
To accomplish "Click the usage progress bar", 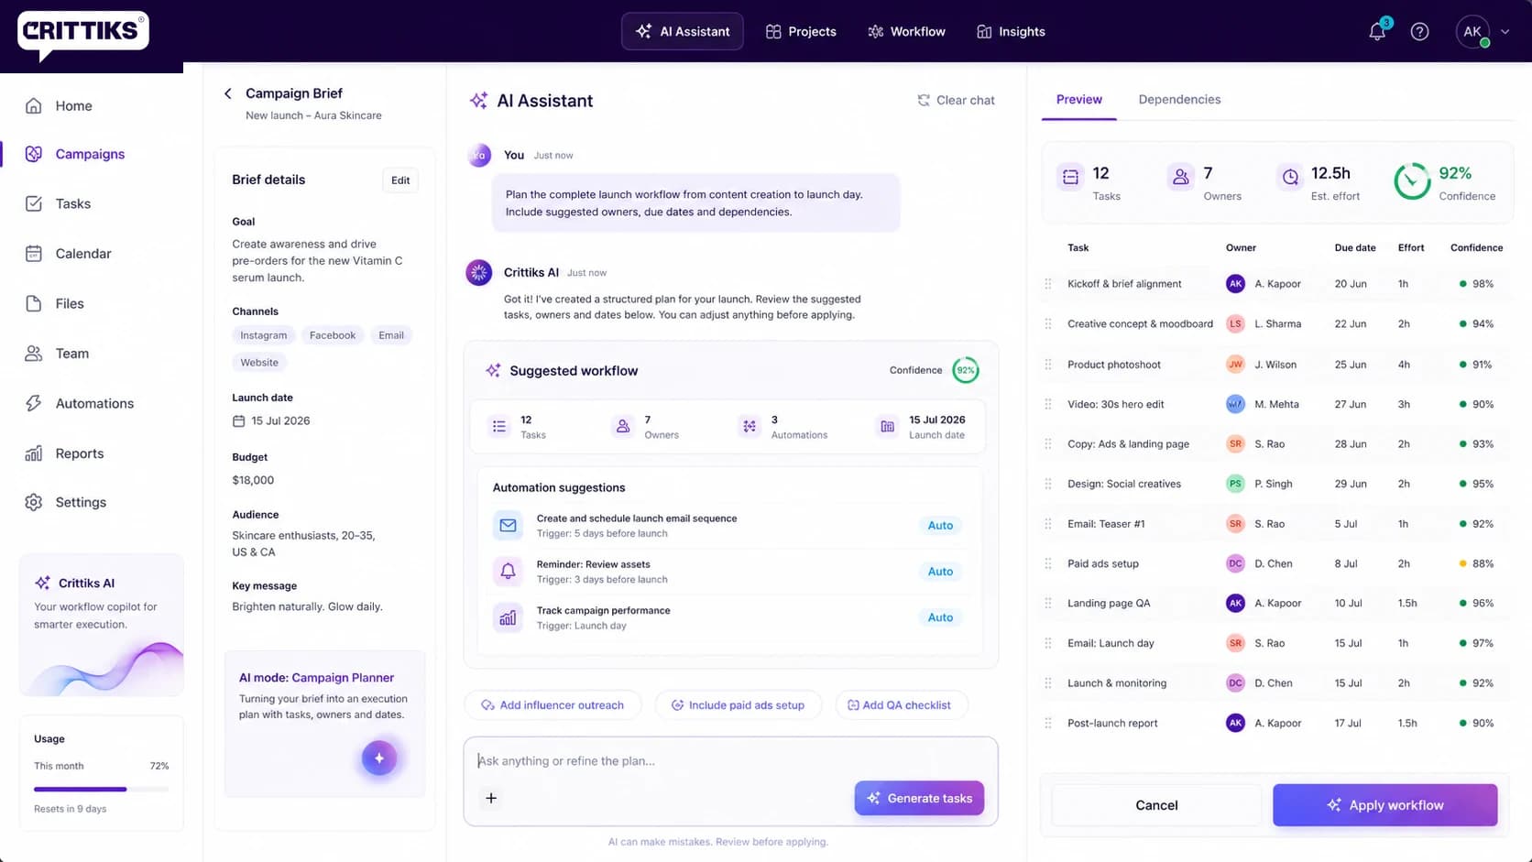I will click(x=102, y=789).
